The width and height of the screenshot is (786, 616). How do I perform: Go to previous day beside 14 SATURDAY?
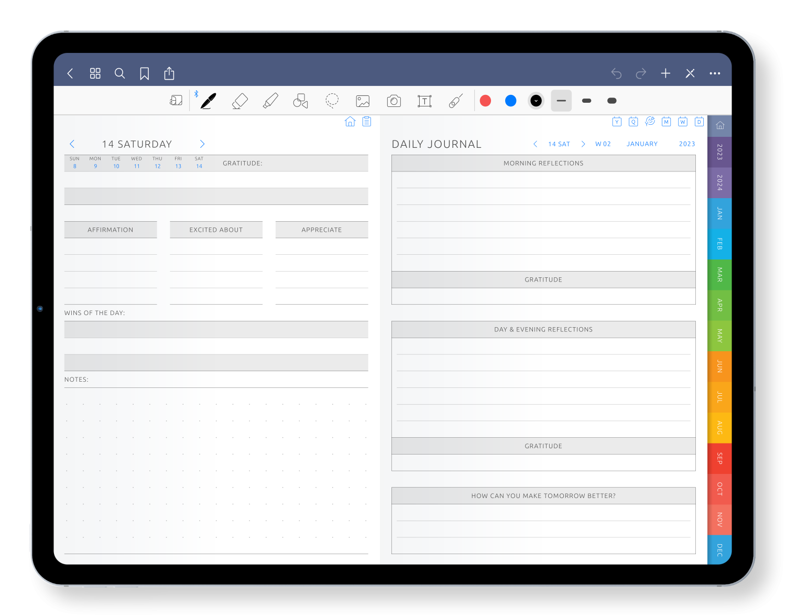[72, 144]
